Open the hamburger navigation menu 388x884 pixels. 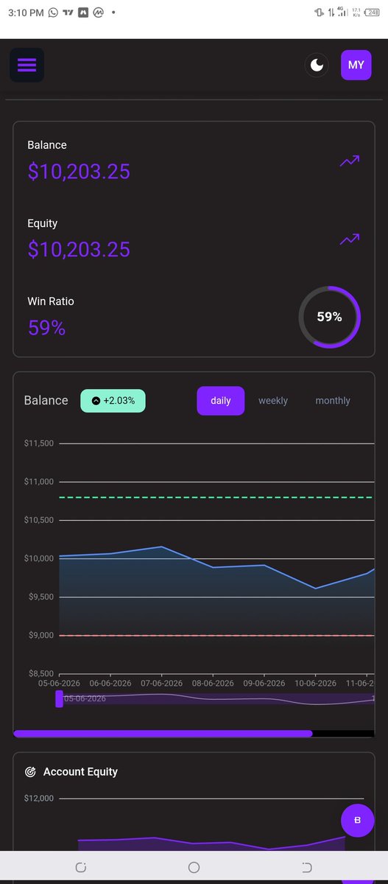coord(27,65)
